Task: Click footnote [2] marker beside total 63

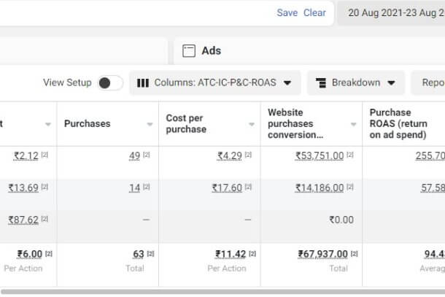Action: coord(150,254)
